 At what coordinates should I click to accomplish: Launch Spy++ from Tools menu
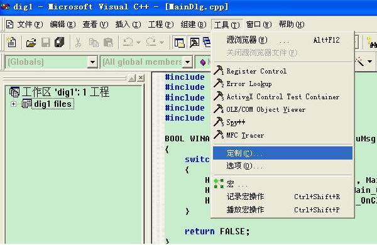pyautogui.click(x=283, y=122)
